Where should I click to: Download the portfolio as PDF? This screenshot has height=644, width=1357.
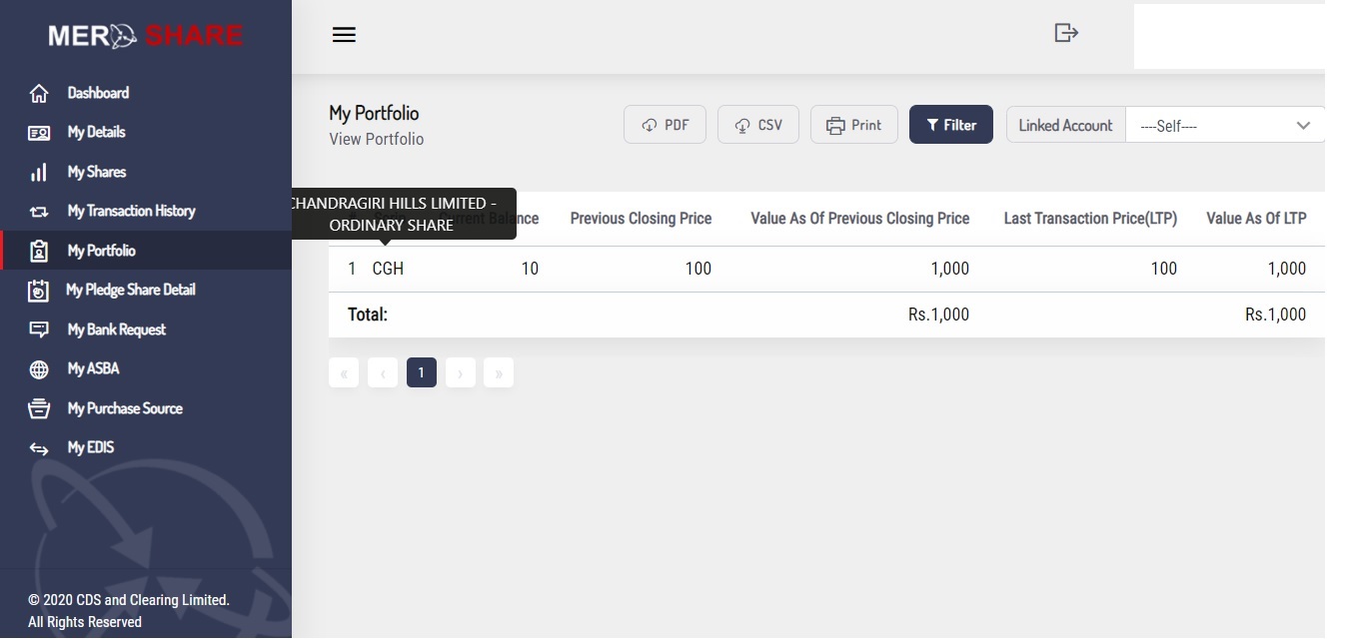(x=665, y=125)
